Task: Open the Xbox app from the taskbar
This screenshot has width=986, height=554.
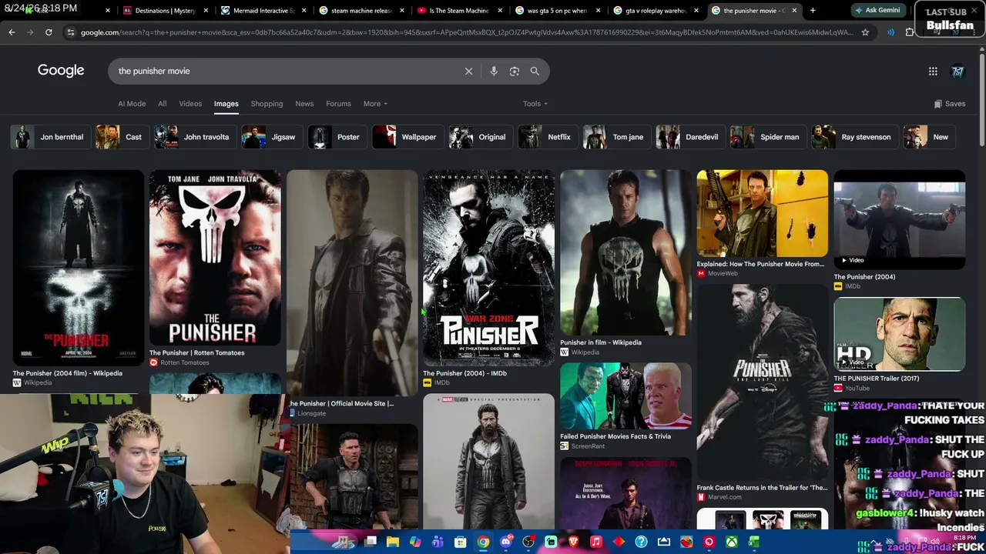Action: [731, 542]
